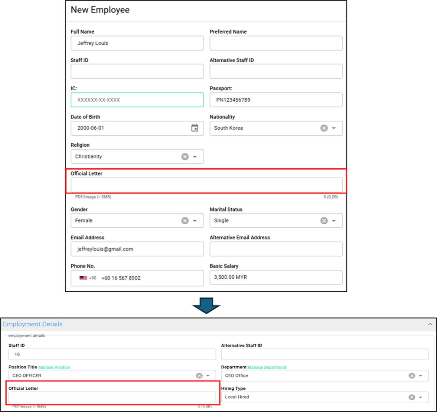Expand the Nationality dropdown arrow
Screen dimensions: 437x412
pos(334,128)
